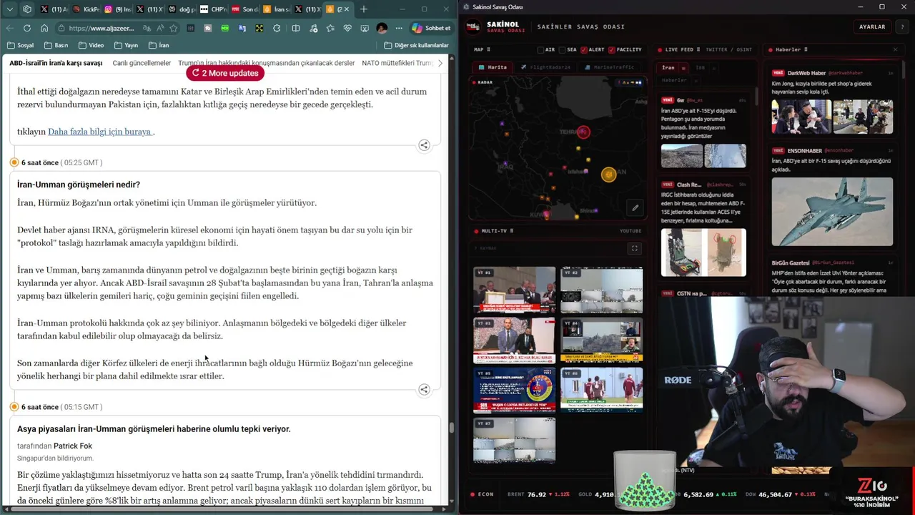Click translate page icon in address bar
This screenshot has height=515, width=915.
pos(147,28)
